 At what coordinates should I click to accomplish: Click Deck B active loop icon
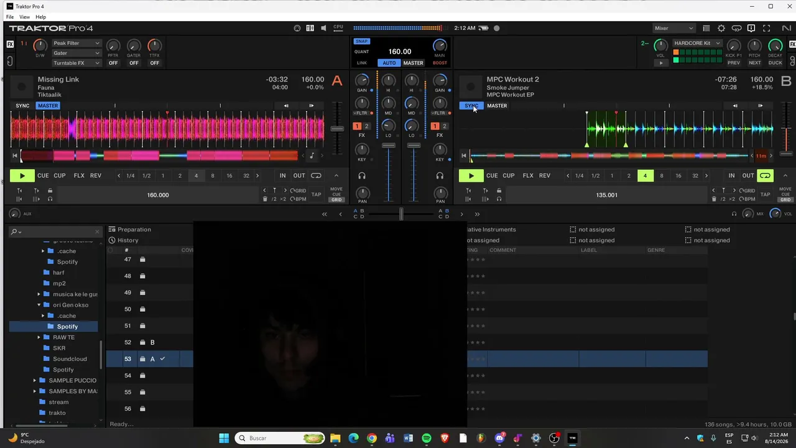[766, 175]
